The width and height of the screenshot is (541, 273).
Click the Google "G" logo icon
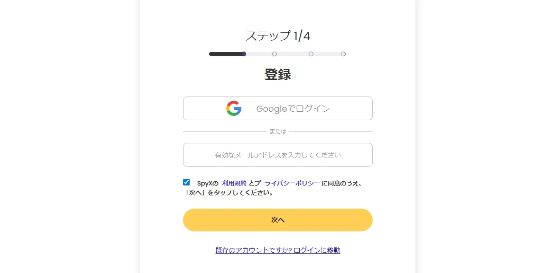coord(233,108)
